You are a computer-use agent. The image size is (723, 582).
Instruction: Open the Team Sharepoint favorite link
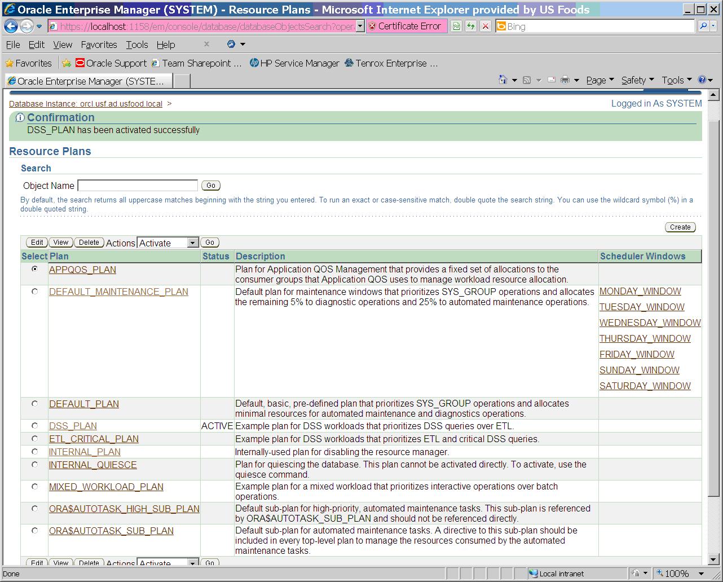tap(196, 63)
